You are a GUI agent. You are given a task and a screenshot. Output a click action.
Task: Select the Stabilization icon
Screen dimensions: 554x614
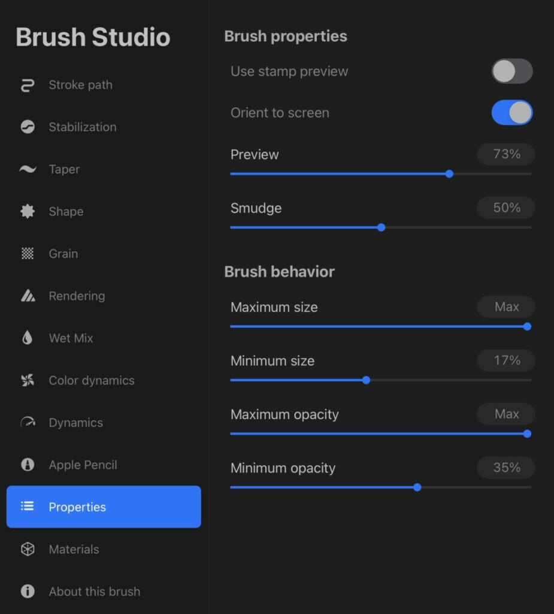click(x=28, y=127)
